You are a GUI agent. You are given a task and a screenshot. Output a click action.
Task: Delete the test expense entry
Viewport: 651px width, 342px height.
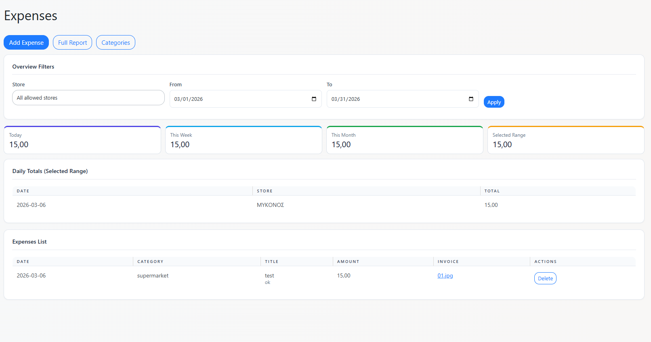545,278
